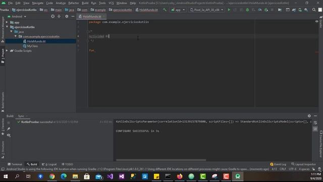323x182 pixels.
Task: Click the ejercicioskotlin breadcrumb folder
Action: tap(120, 10)
